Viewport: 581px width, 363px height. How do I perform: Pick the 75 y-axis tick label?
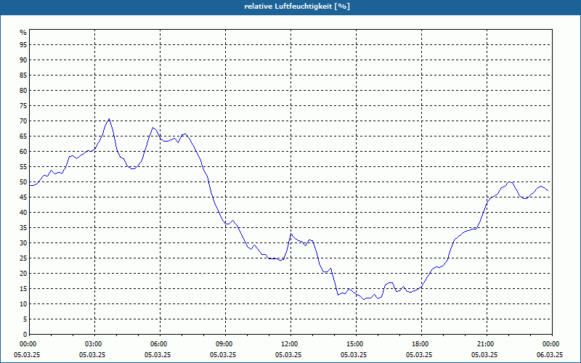tap(23, 105)
